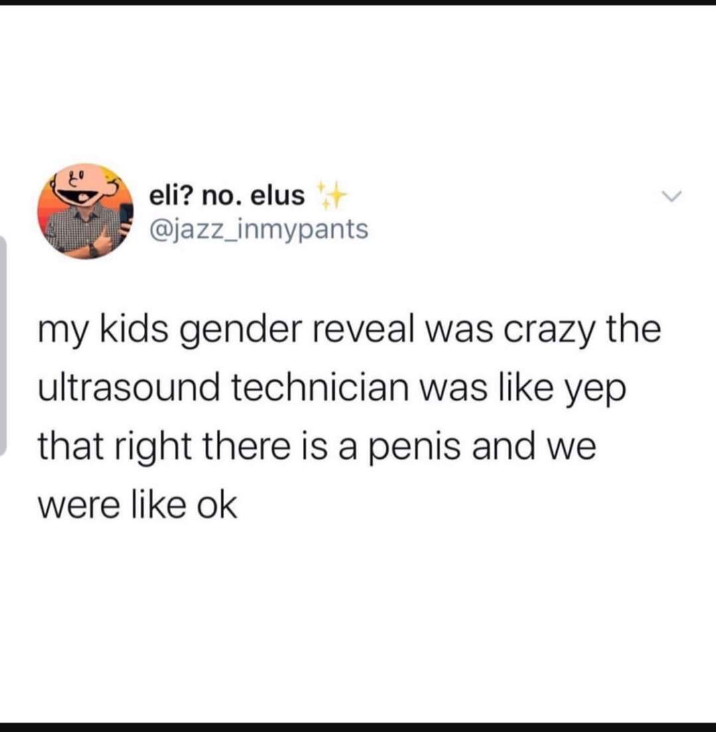The height and width of the screenshot is (732, 716).
Task: Click the word "technician" in the tweet
Action: [320, 388]
